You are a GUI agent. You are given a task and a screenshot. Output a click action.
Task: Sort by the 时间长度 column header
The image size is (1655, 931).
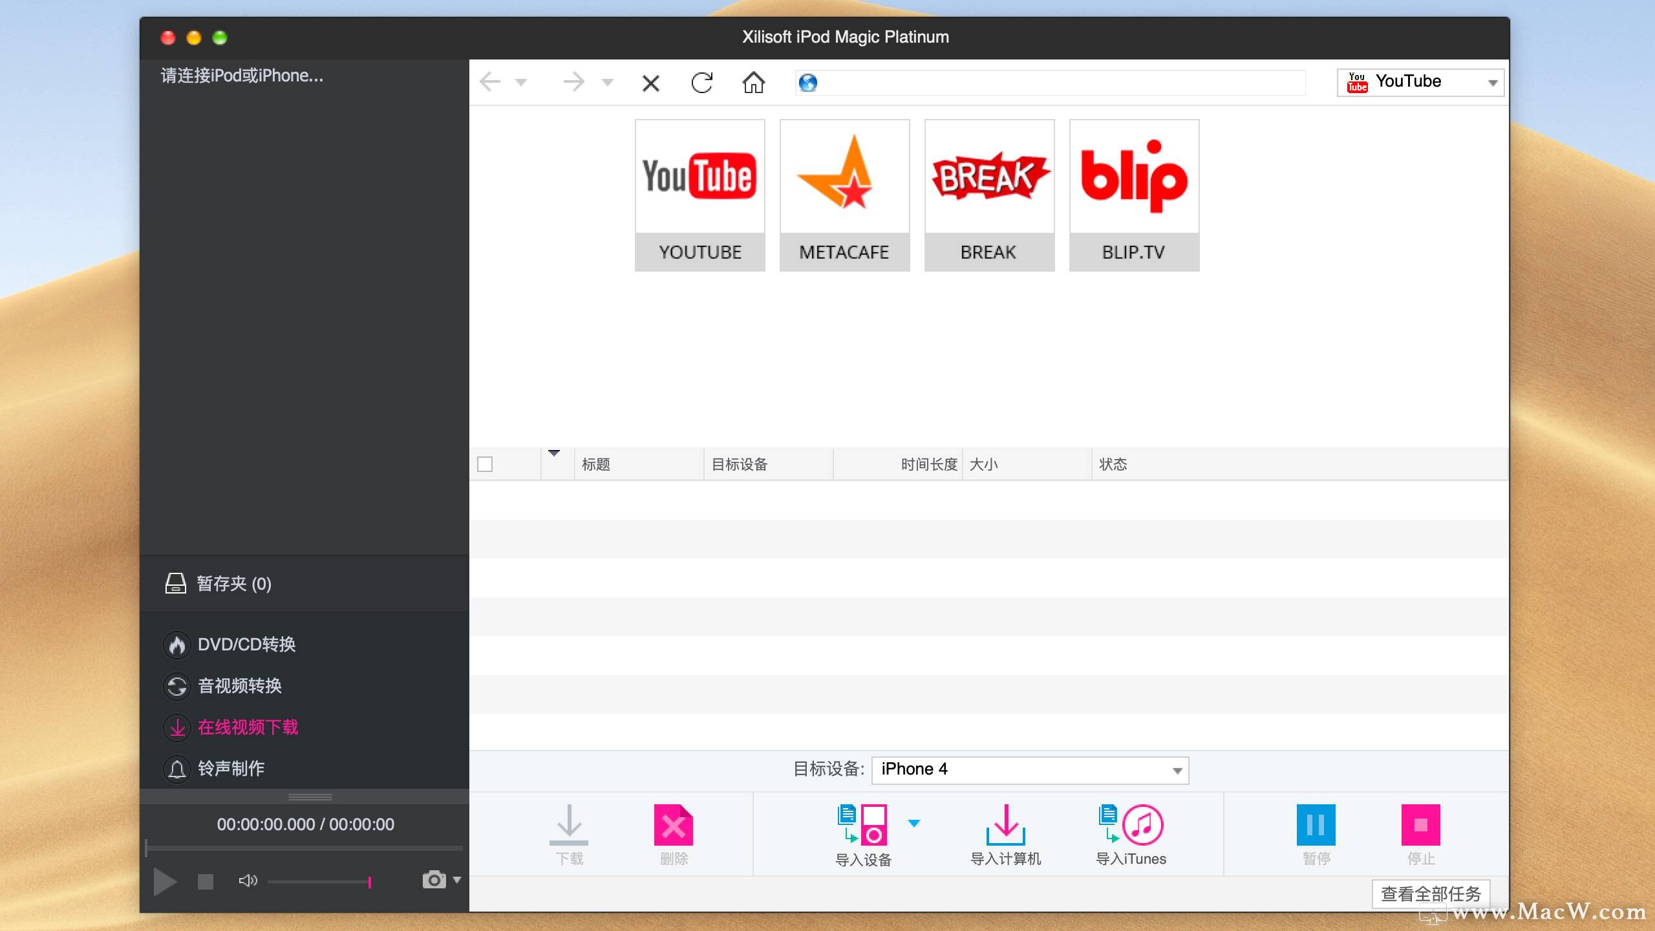pyautogui.click(x=897, y=464)
